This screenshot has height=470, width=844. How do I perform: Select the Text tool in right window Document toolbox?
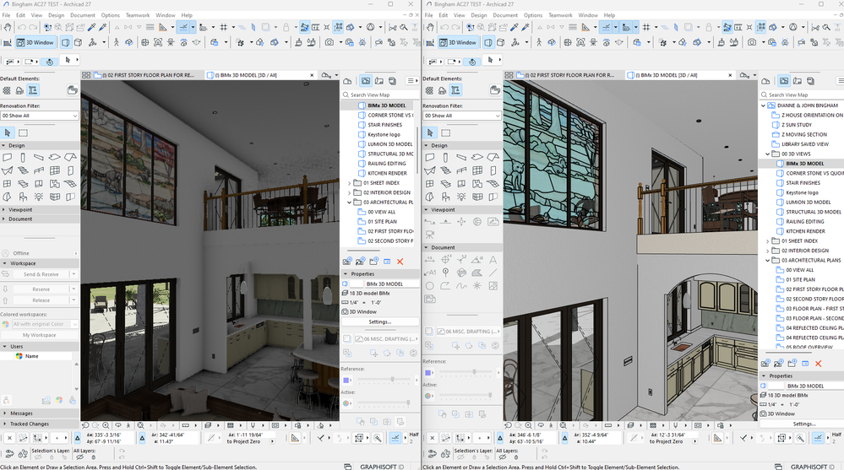493,260
